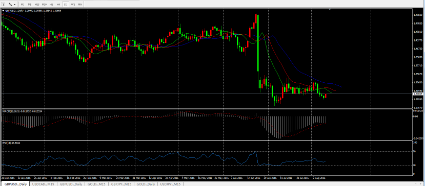Open the GOLD M15 chart tab

(96, 184)
